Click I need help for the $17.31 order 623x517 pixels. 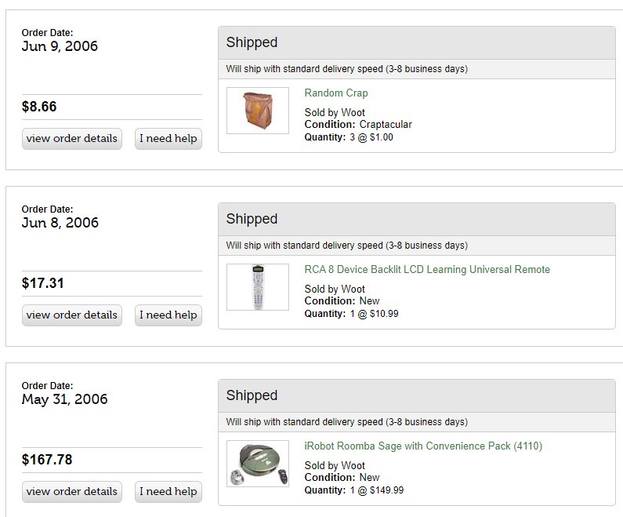pos(168,315)
